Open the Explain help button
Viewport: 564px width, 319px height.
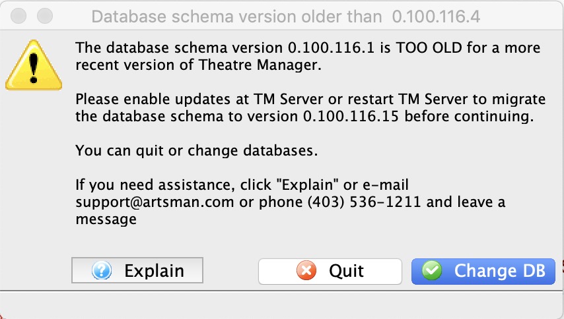point(137,270)
